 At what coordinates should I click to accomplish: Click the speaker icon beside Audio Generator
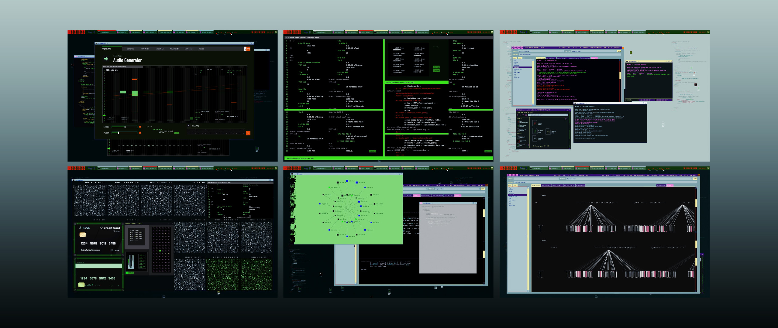click(106, 59)
